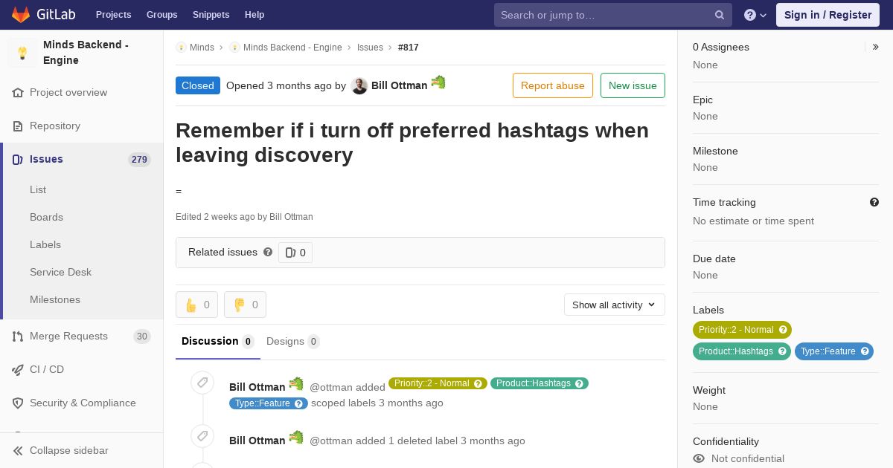This screenshot has width=893, height=468.
Task: Open author Bill Ottman's profile link
Action: coord(399,86)
